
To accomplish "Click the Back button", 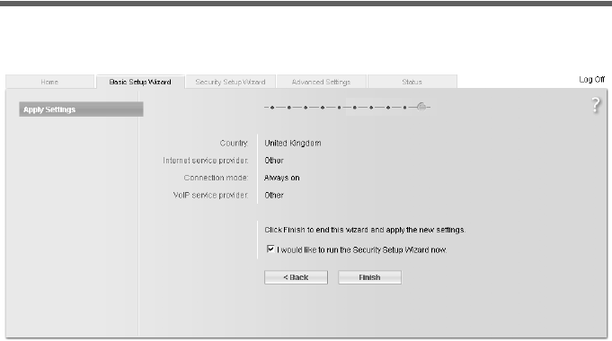I will (296, 277).
